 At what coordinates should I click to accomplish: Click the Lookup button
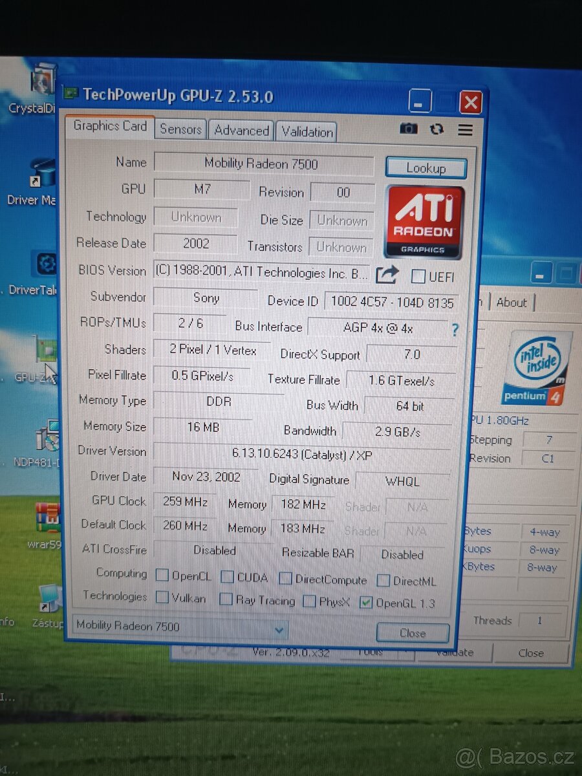pyautogui.click(x=426, y=168)
